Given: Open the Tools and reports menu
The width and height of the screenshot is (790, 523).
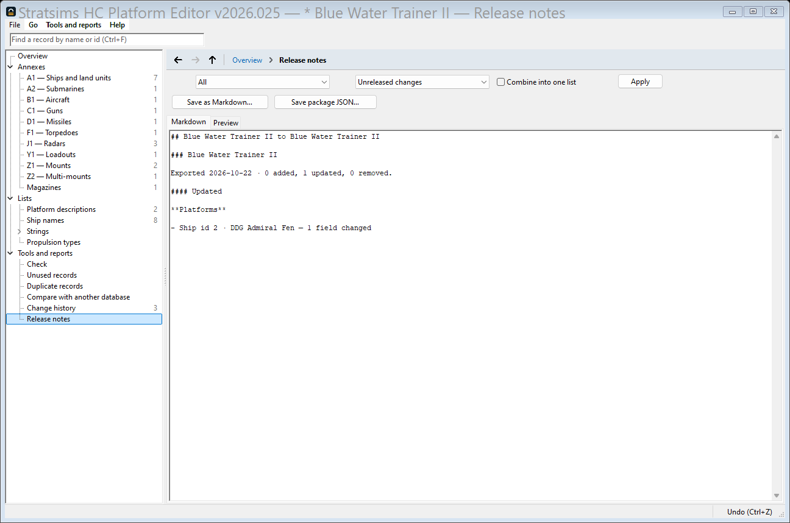Looking at the screenshot, I should click(x=74, y=25).
